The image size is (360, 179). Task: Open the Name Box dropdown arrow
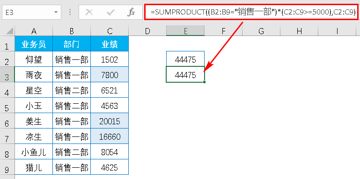[x=56, y=12]
